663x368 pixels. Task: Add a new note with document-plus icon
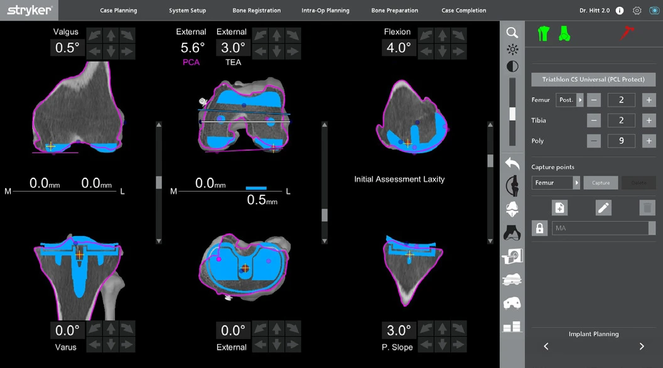coord(560,208)
